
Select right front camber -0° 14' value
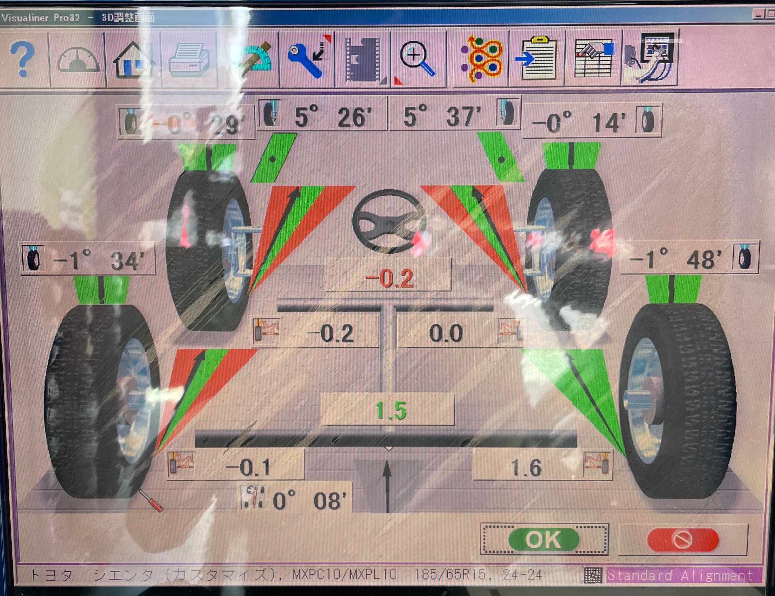(x=592, y=121)
